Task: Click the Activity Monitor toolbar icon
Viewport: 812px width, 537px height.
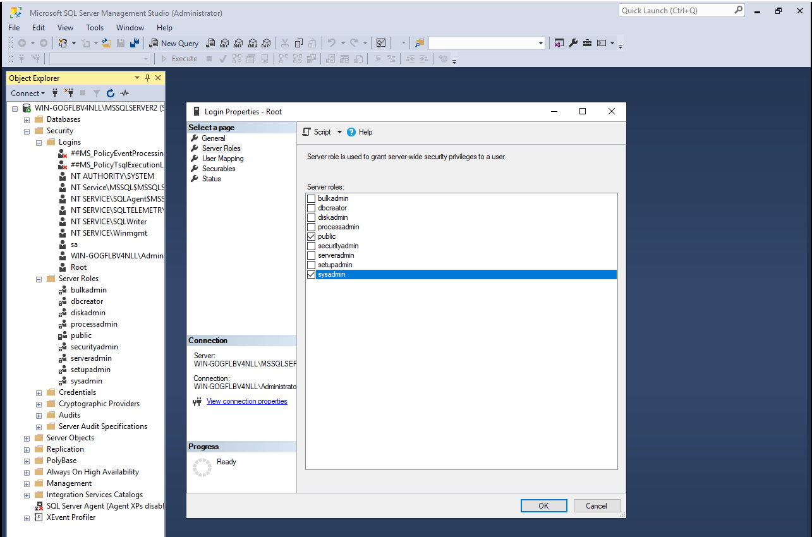Action: coord(381,43)
